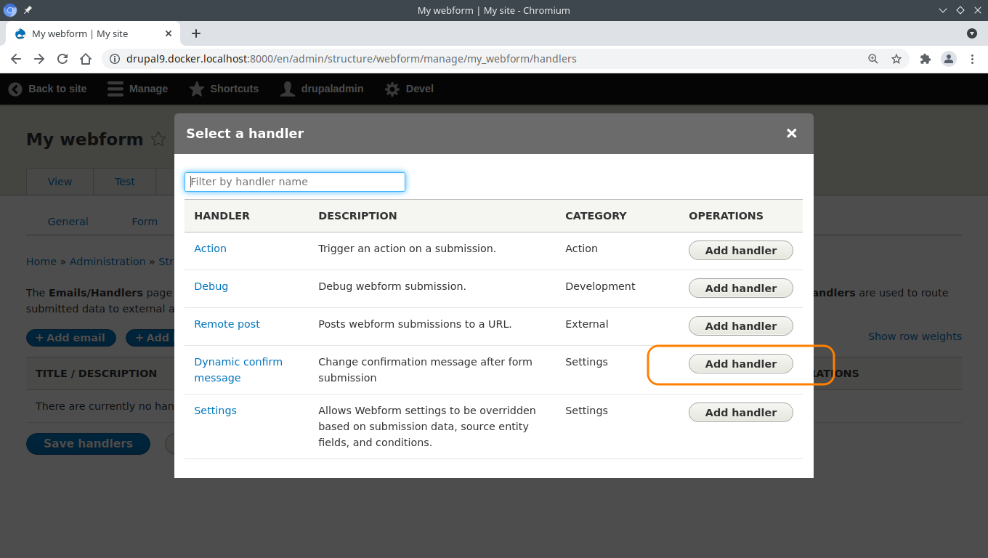Open the Settings handler link
The width and height of the screenshot is (988, 558).
215,411
